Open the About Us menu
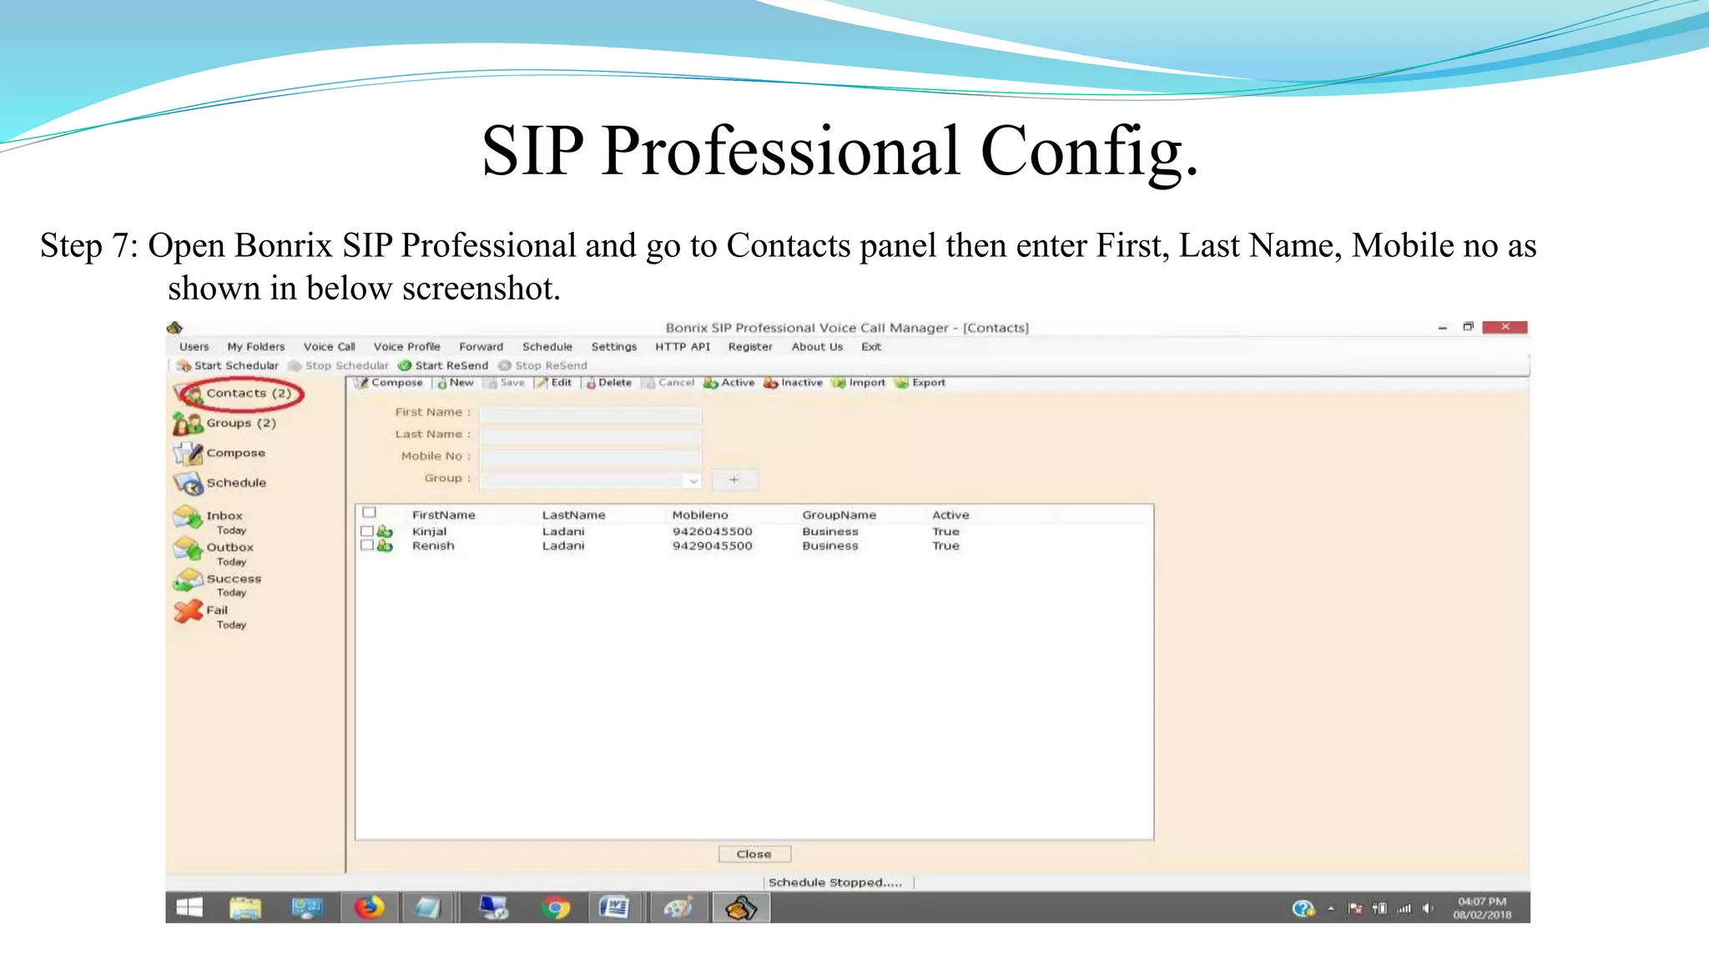 817,347
